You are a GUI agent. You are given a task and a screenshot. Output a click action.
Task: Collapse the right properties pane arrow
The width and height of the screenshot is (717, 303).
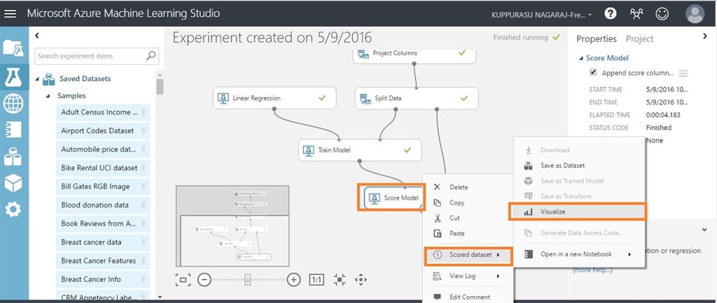[x=704, y=35]
